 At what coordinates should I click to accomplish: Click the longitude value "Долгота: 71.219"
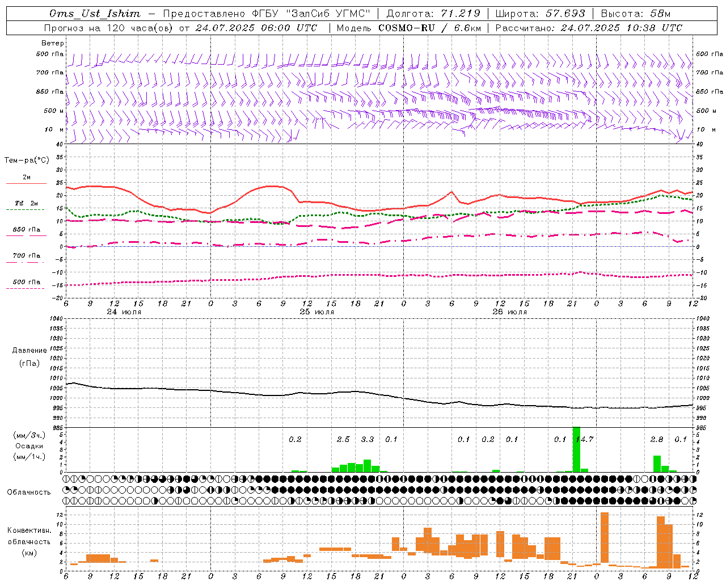433,14
